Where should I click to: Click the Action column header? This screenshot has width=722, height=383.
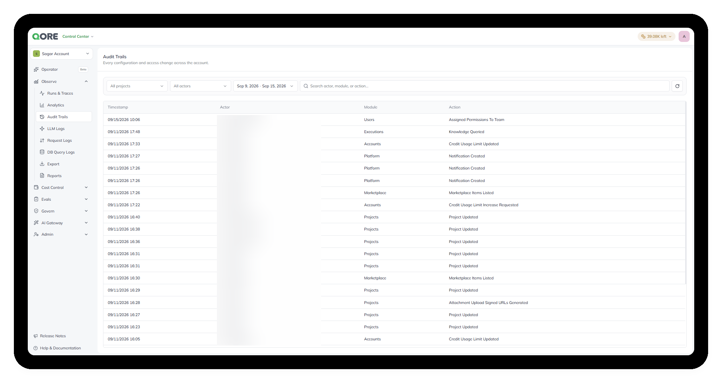coord(455,107)
